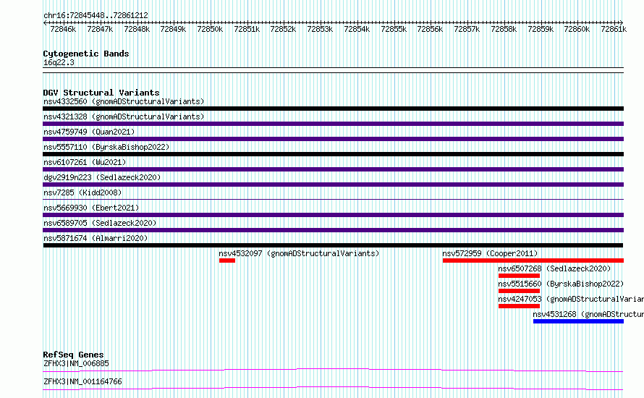Click the 72859k ruler tick label
Image resolution: width=644 pixels, height=398 pixels.
(x=541, y=29)
